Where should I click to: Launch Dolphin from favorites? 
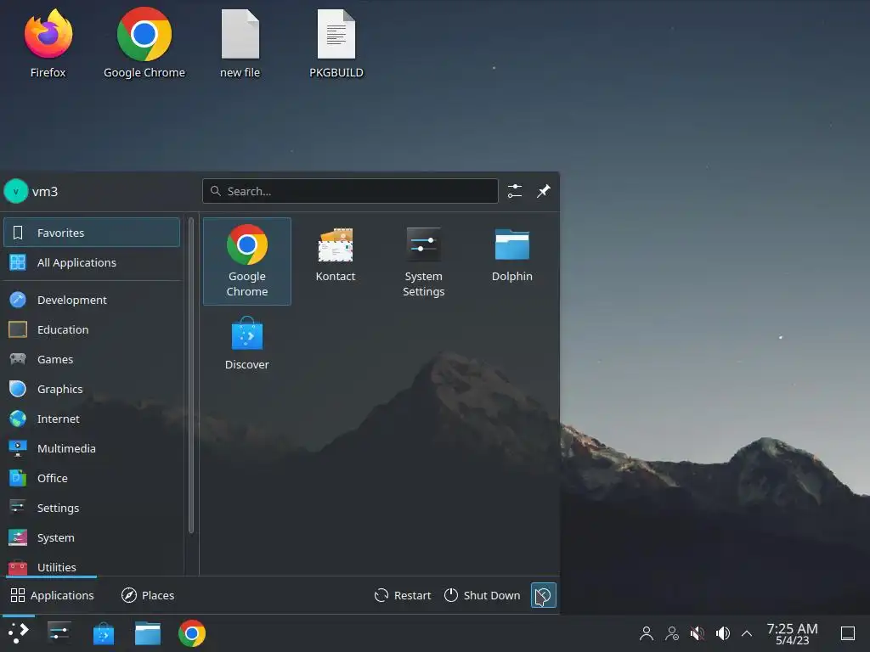point(511,261)
